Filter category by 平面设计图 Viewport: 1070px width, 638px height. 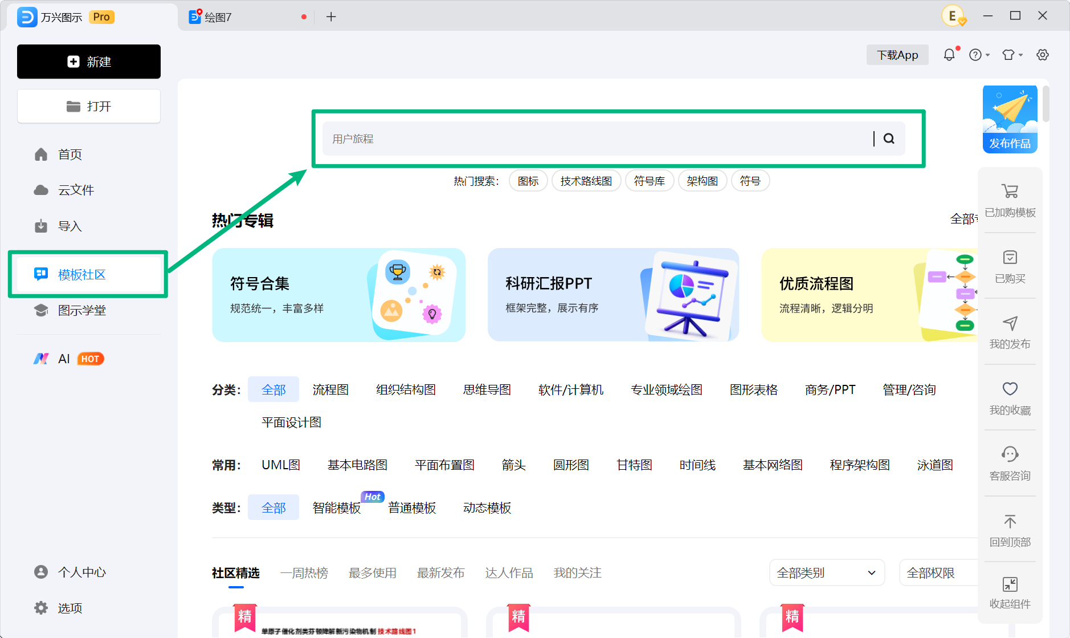291,422
